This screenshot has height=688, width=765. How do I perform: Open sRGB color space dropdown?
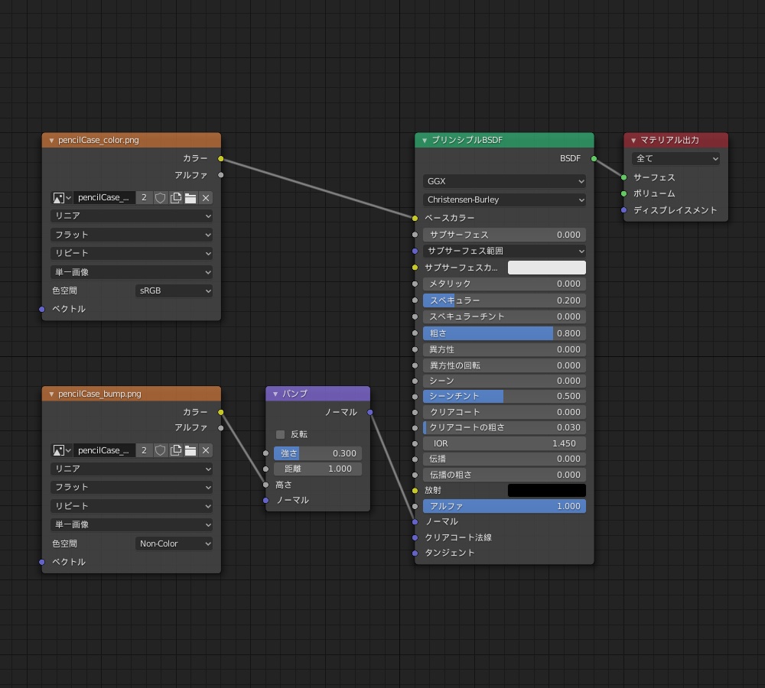click(x=174, y=290)
